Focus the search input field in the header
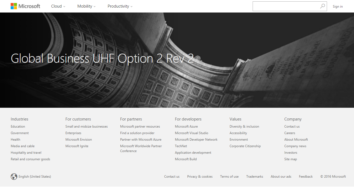This screenshot has height=188, width=354. (290, 6)
